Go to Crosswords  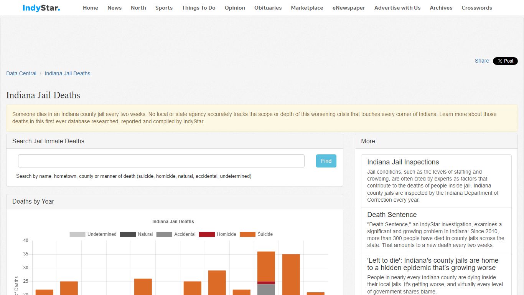477,8
